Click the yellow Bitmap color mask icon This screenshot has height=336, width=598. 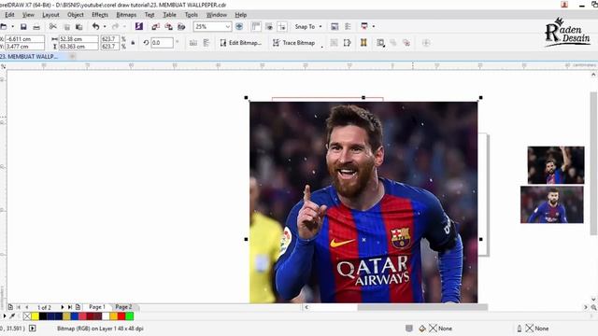coord(363,43)
